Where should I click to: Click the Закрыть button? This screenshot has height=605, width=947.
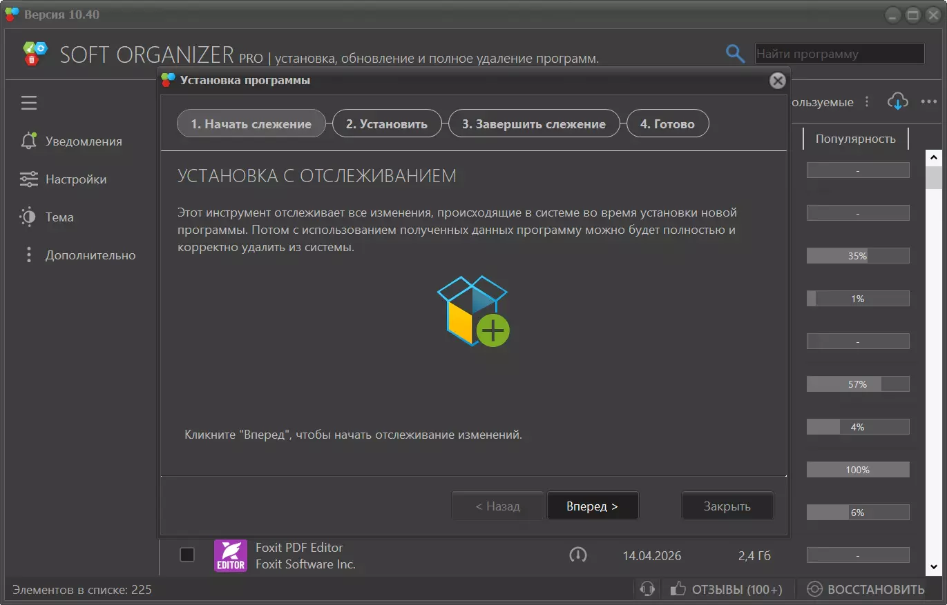[727, 506]
